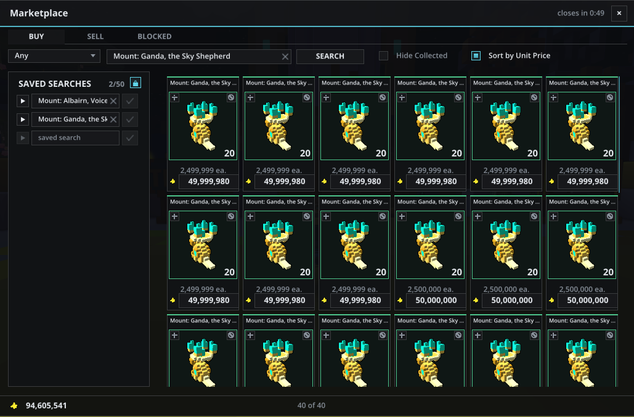Image resolution: width=634 pixels, height=417 pixels.
Task: Click the plus icon on first second-row listing
Action: 175,216
